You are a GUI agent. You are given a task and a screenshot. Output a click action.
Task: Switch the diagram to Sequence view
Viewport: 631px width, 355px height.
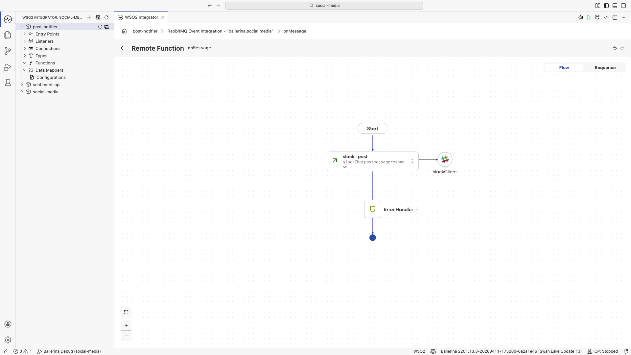pos(605,67)
